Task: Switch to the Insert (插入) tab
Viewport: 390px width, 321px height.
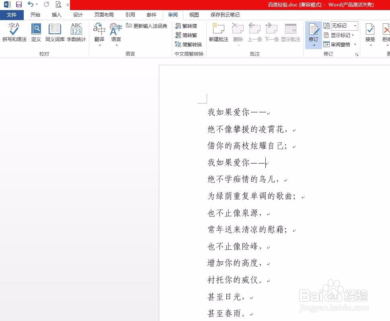Action: point(56,15)
